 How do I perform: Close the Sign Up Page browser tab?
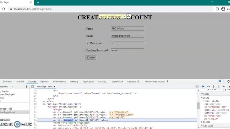point(31,3)
